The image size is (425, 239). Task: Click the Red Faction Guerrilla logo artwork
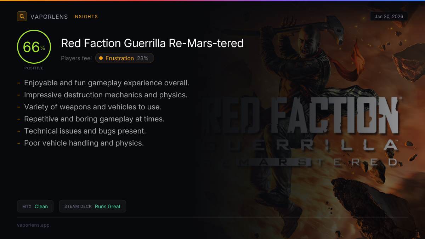coord(301,131)
